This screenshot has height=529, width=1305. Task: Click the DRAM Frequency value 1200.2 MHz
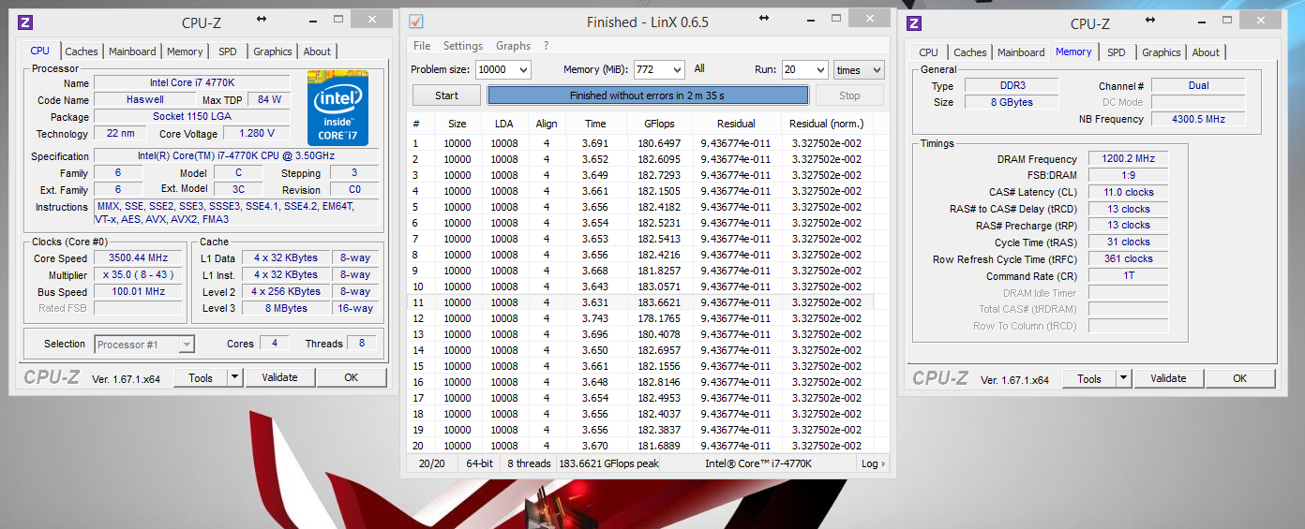click(x=1128, y=159)
